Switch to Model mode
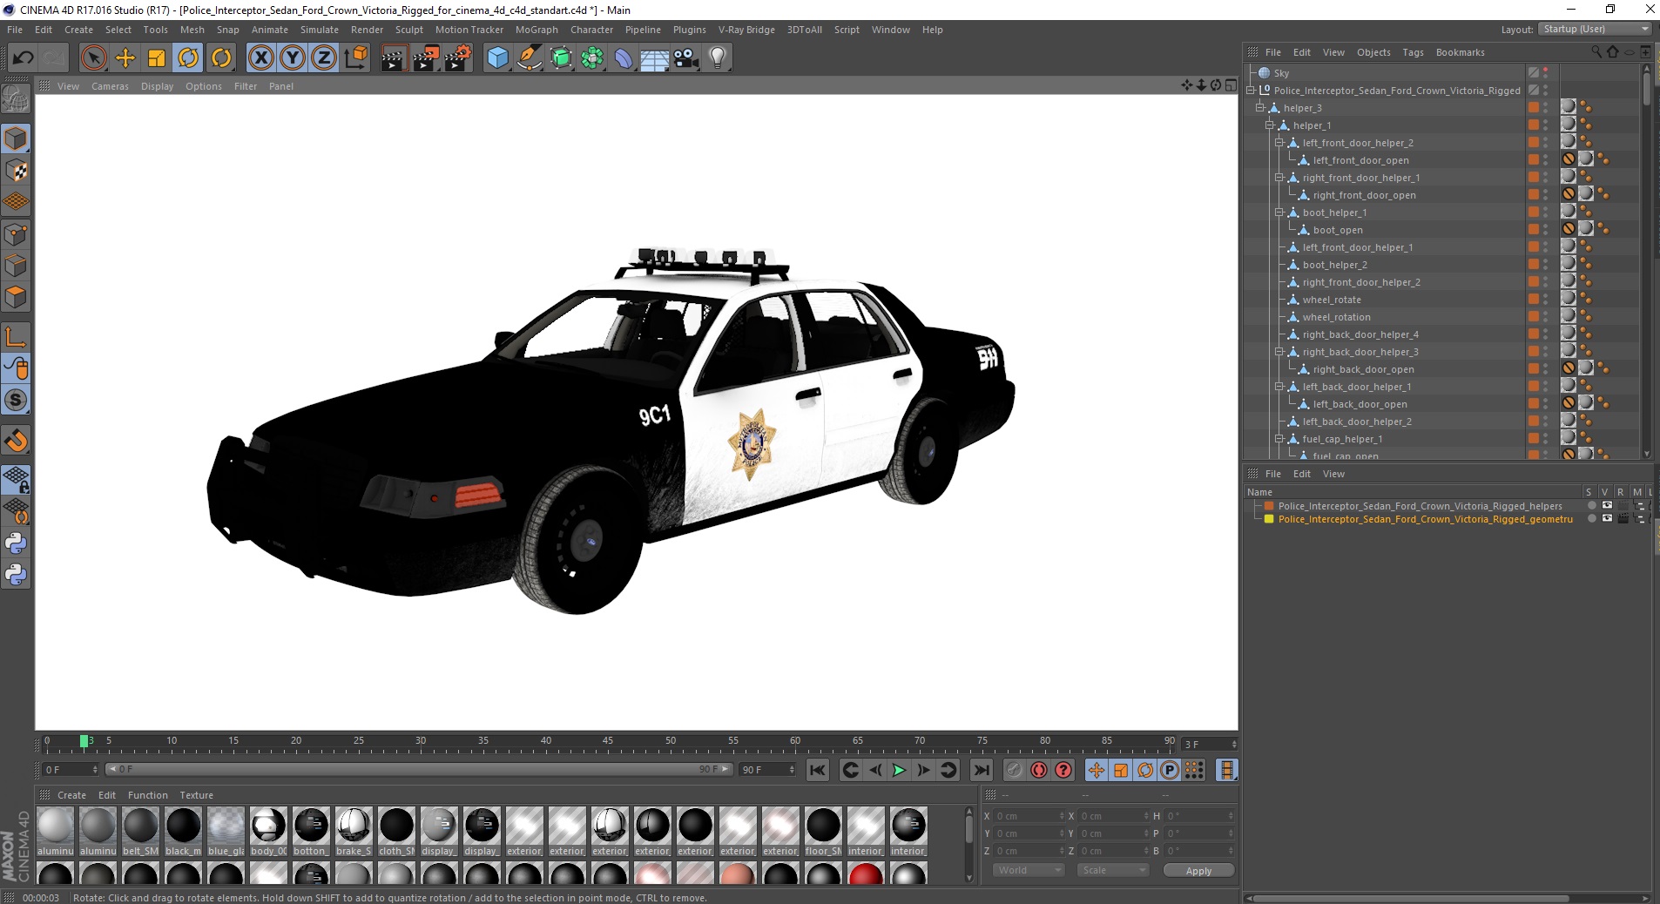1660x904 pixels. (x=16, y=138)
